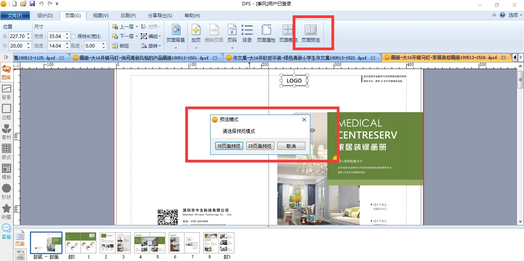Image resolution: width=524 pixels, height=261 pixels.
Task: Open the 形状 shapes panel
Action: [7, 192]
